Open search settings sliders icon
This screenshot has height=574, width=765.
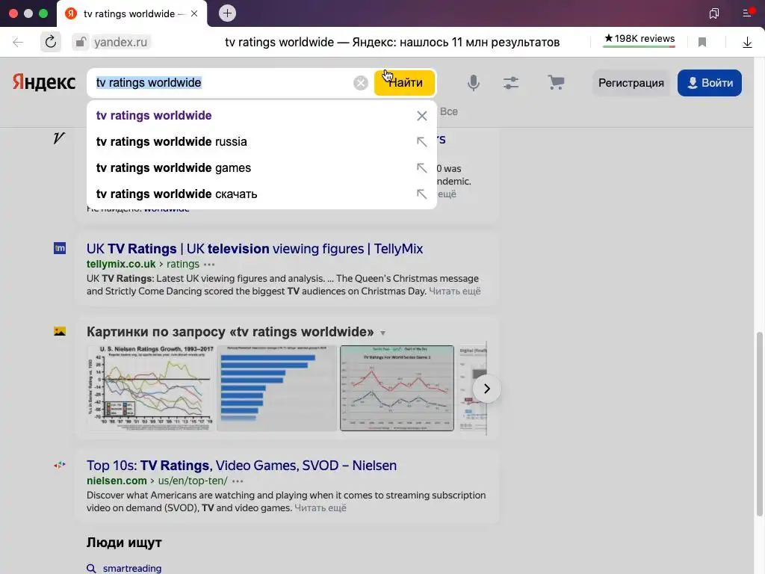pyautogui.click(x=511, y=82)
